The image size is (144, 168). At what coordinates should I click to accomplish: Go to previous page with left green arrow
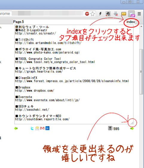click(16, 128)
